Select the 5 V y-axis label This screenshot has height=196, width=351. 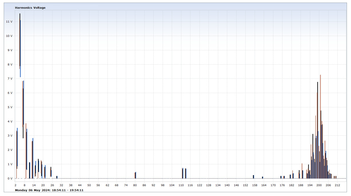[10, 107]
